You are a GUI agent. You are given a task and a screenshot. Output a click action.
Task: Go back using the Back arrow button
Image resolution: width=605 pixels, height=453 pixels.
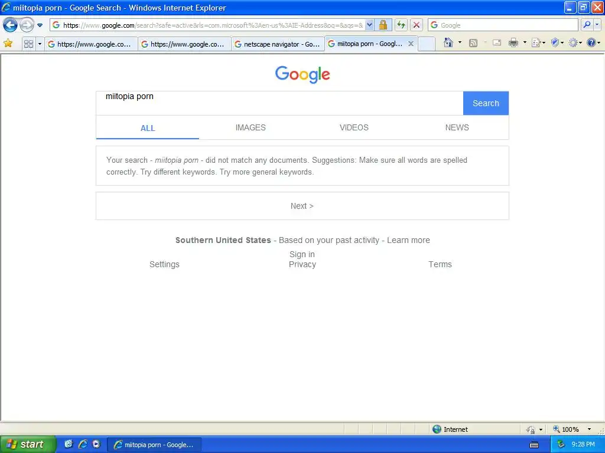pos(10,25)
